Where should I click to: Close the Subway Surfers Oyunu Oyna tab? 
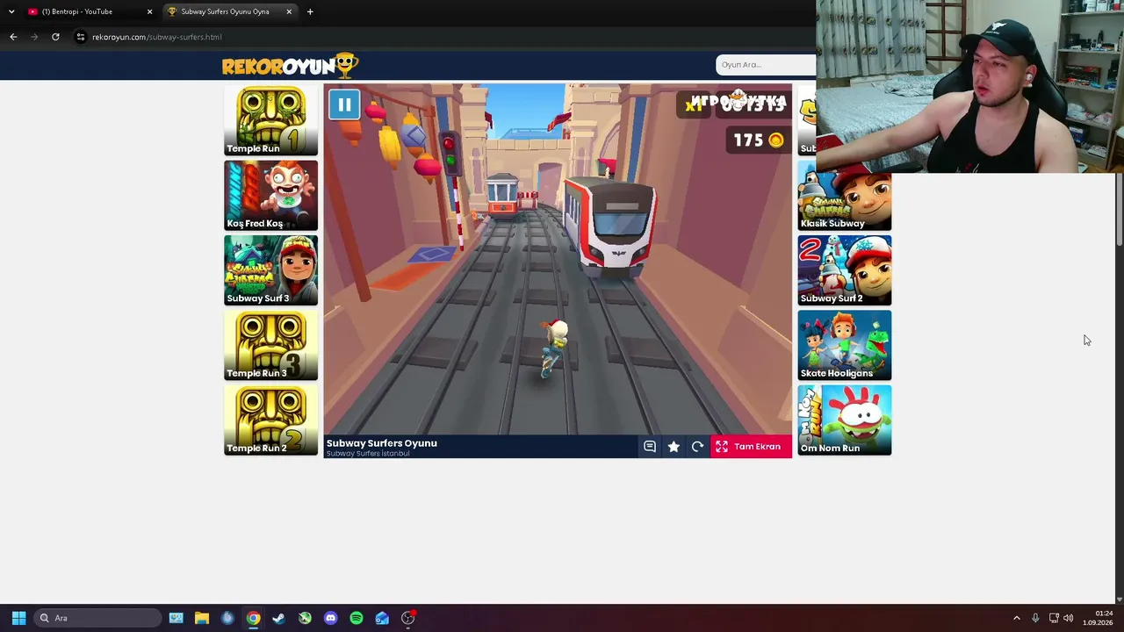pos(289,11)
